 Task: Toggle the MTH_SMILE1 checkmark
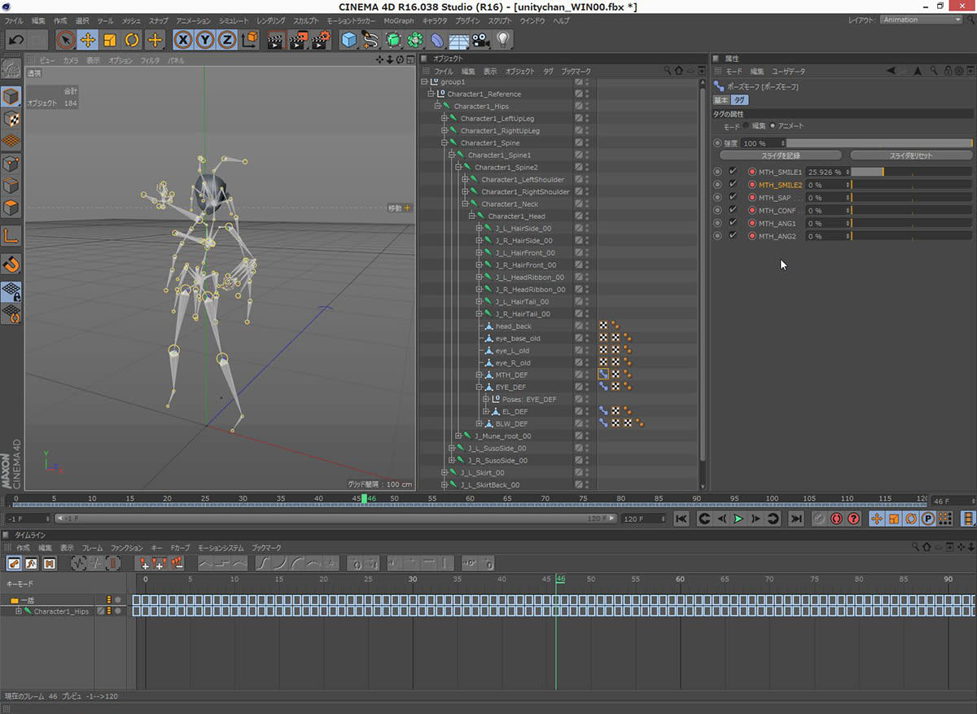pos(733,172)
